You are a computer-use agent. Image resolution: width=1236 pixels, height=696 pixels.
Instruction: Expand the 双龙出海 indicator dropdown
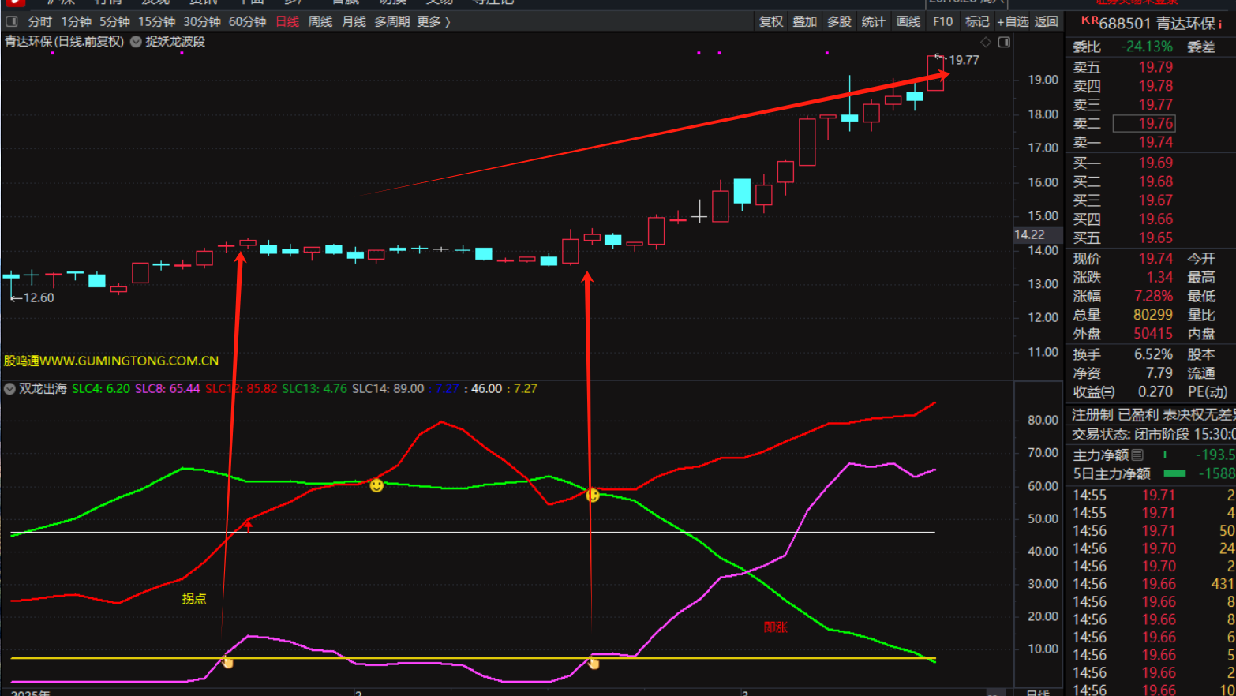pos(9,388)
